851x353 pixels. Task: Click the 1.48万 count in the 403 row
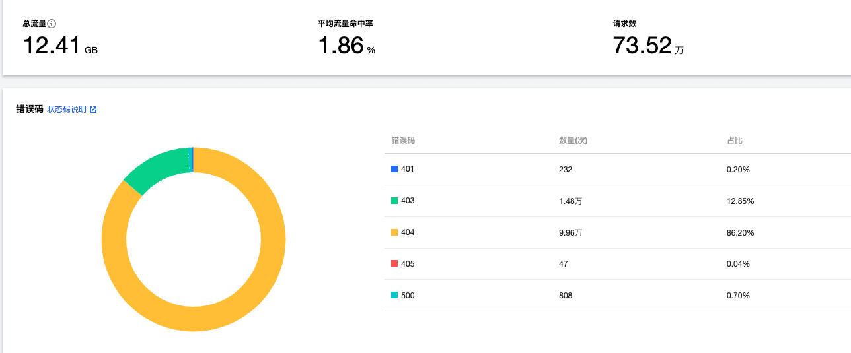570,201
